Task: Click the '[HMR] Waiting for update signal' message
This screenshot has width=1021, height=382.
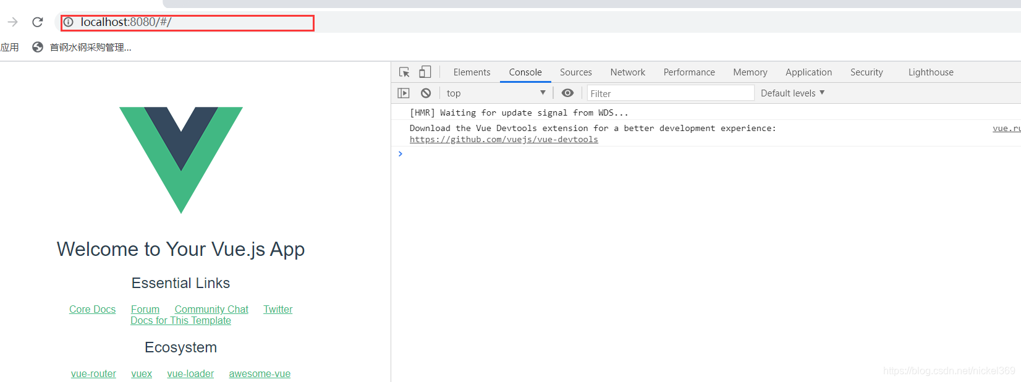Action: (x=519, y=112)
